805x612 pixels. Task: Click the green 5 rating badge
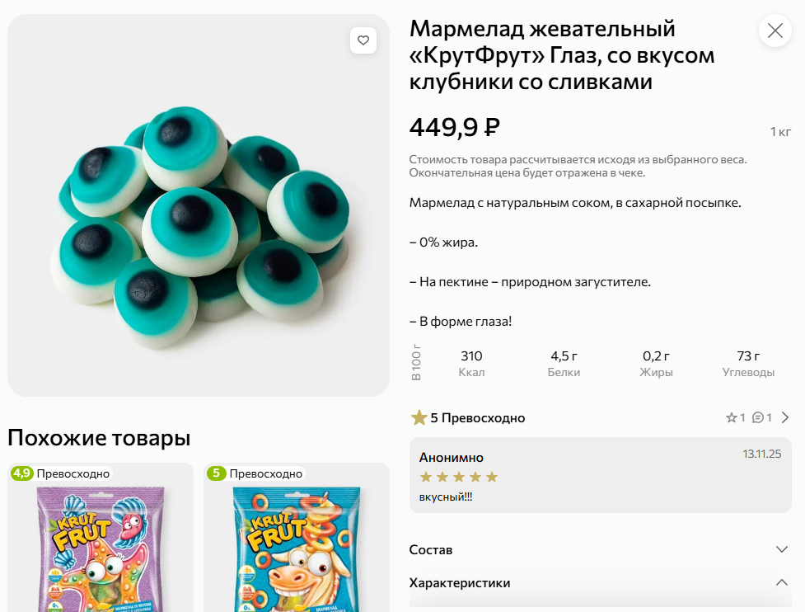[216, 473]
